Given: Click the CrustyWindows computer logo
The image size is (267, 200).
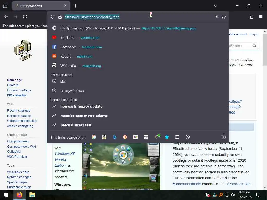Looking at the screenshot, I should (23, 50).
